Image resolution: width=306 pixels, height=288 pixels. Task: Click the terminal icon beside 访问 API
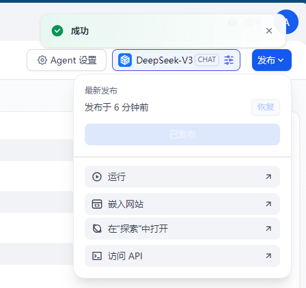pyautogui.click(x=97, y=256)
